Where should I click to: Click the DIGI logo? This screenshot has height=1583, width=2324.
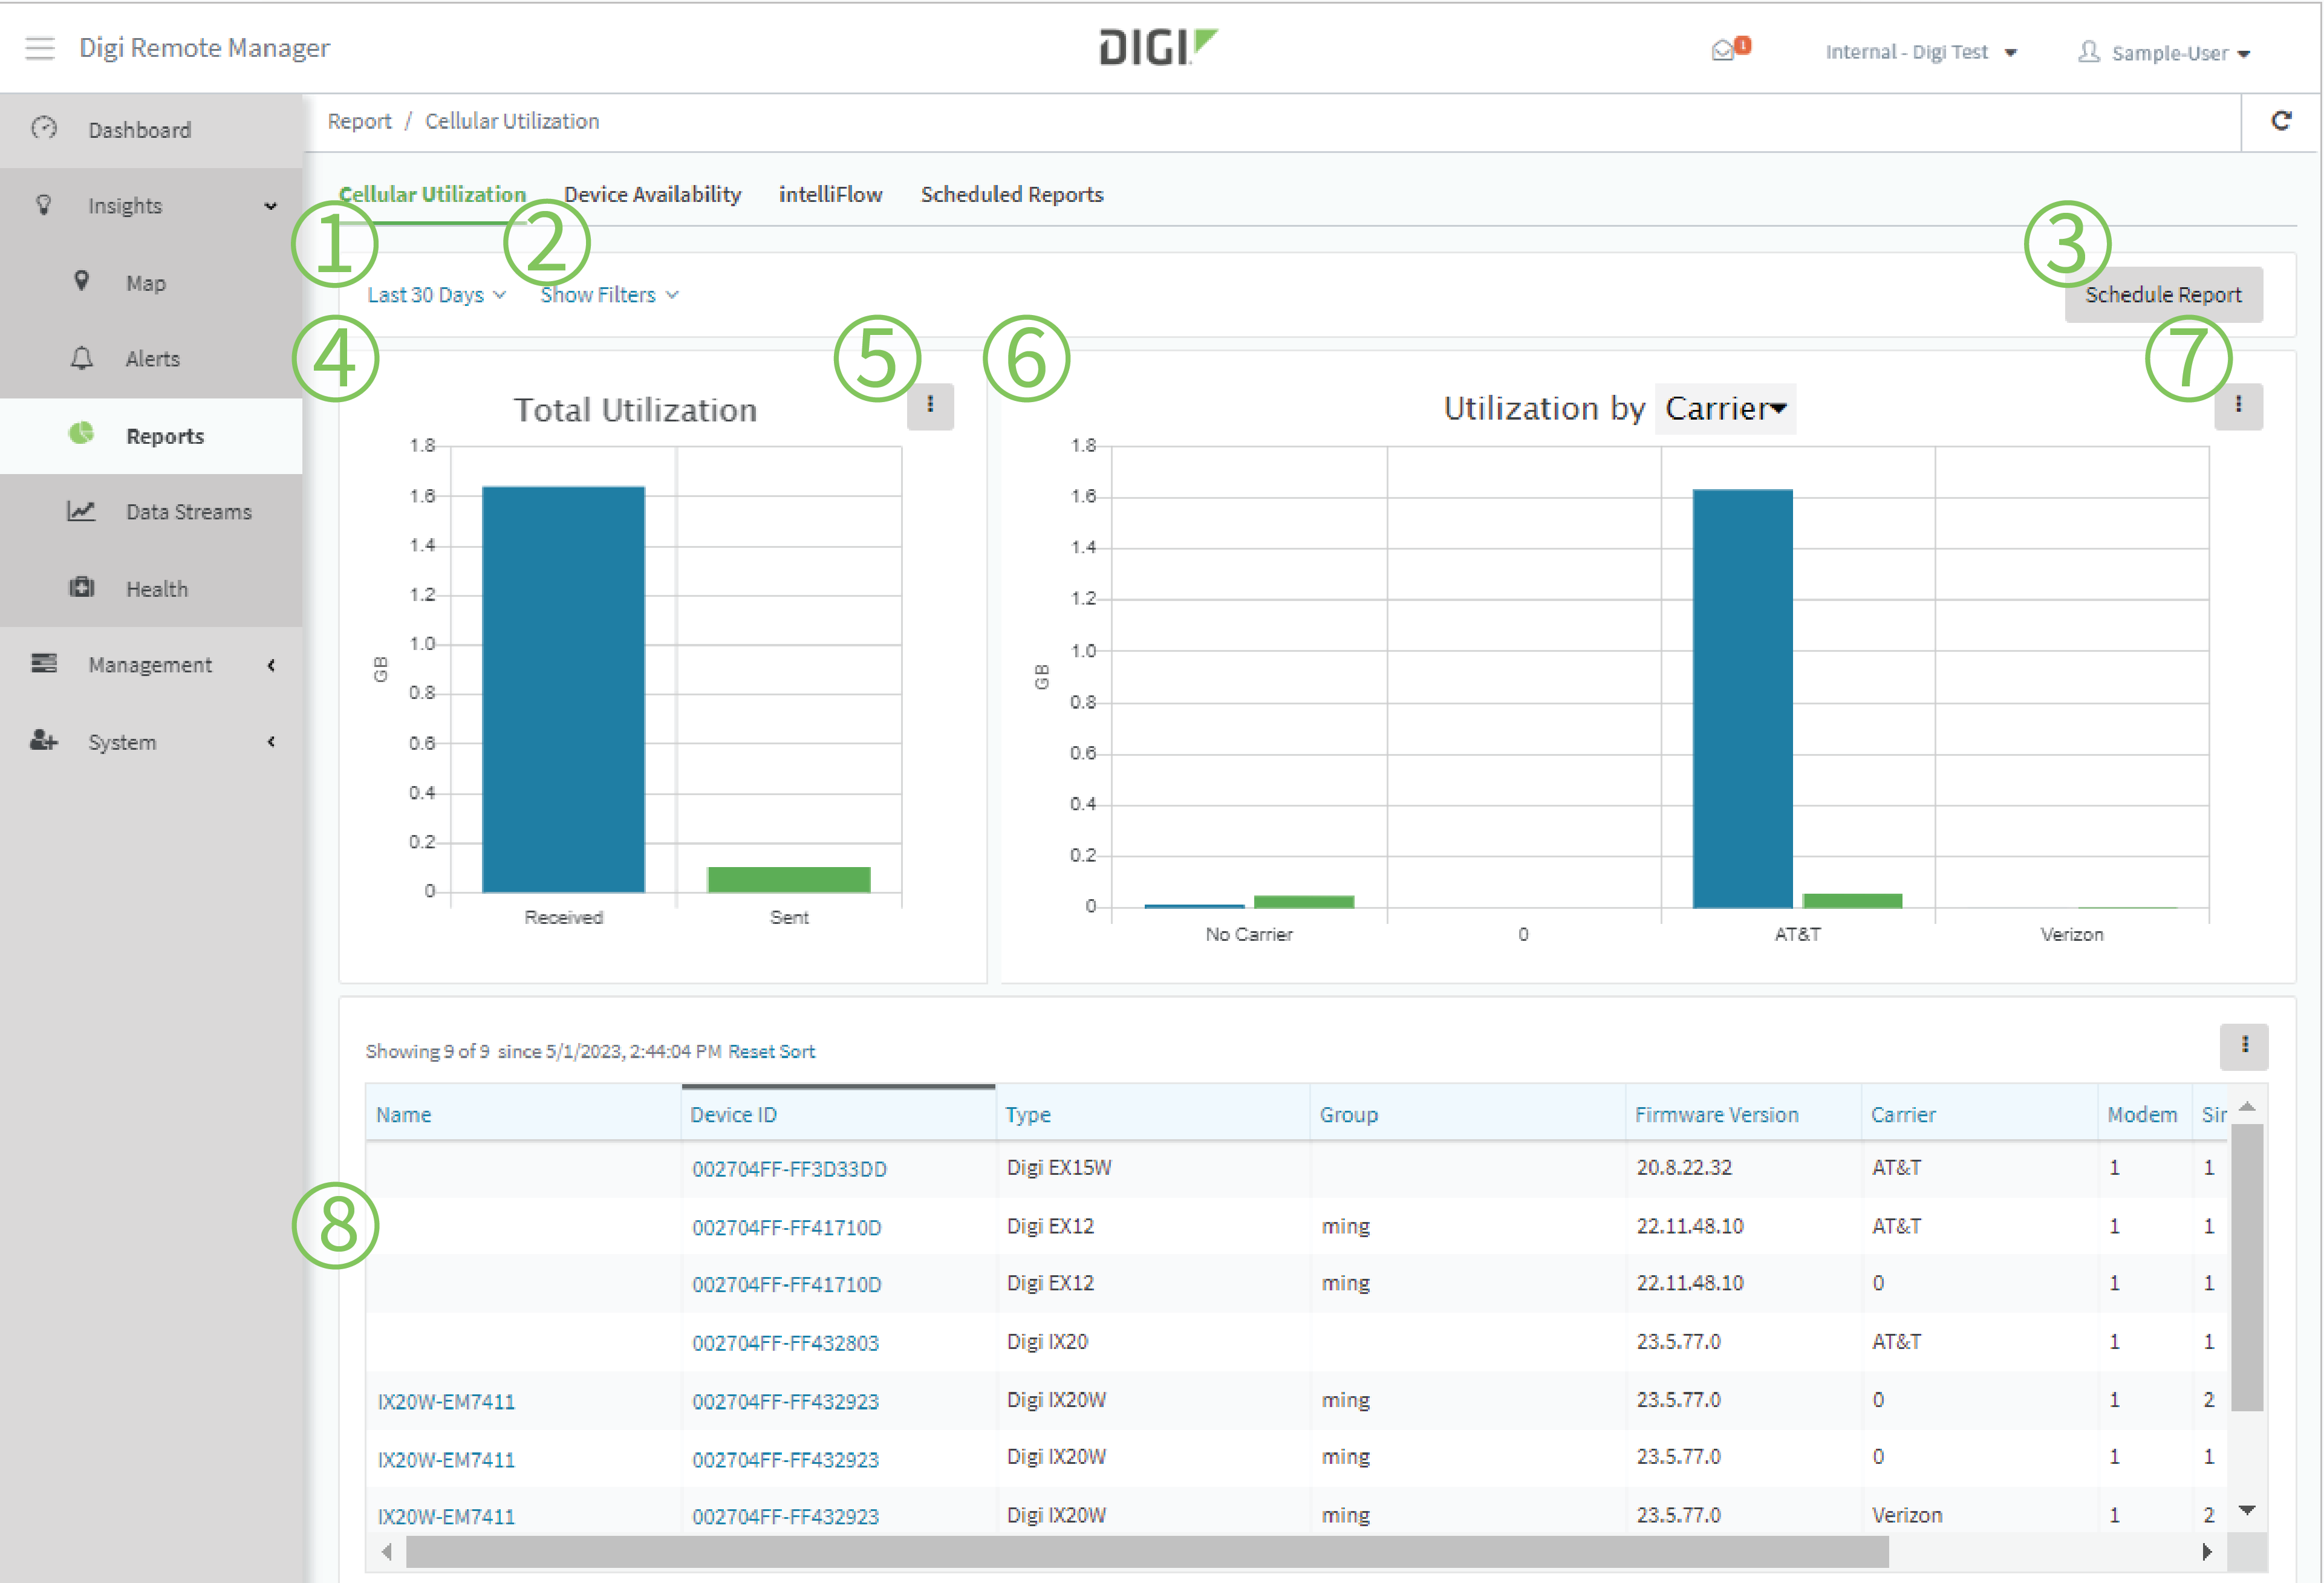coord(1158,47)
